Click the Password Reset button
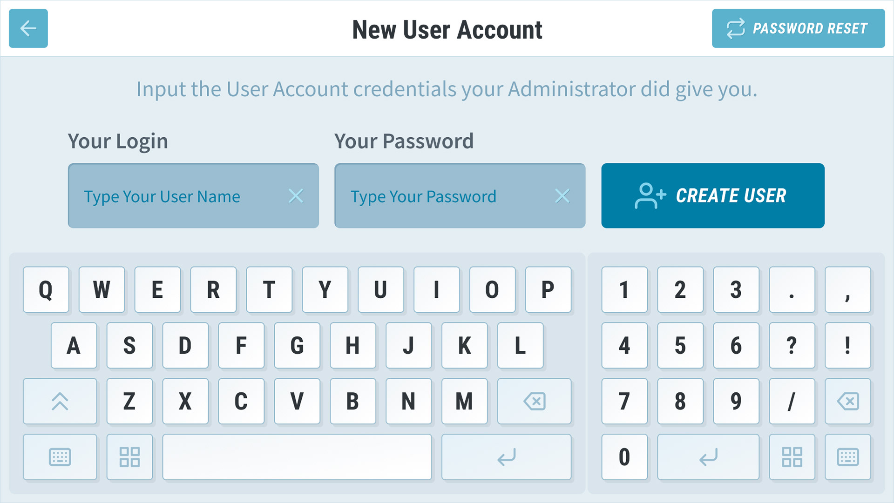Viewport: 894px width, 503px height. pyautogui.click(x=798, y=28)
